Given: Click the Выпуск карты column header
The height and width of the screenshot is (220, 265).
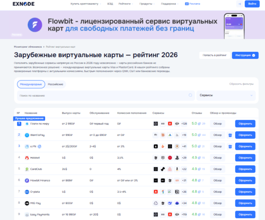Looking at the screenshot, I should pyautogui.click(x=71, y=113).
